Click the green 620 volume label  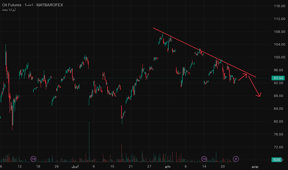coord(277,160)
